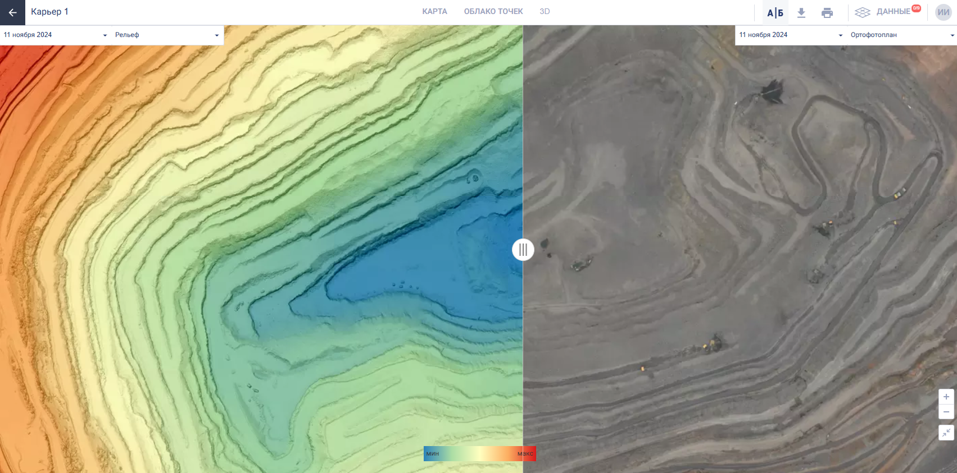Open the layers icon next to ДАННЫЕ
The width and height of the screenshot is (957, 473).
(862, 12)
